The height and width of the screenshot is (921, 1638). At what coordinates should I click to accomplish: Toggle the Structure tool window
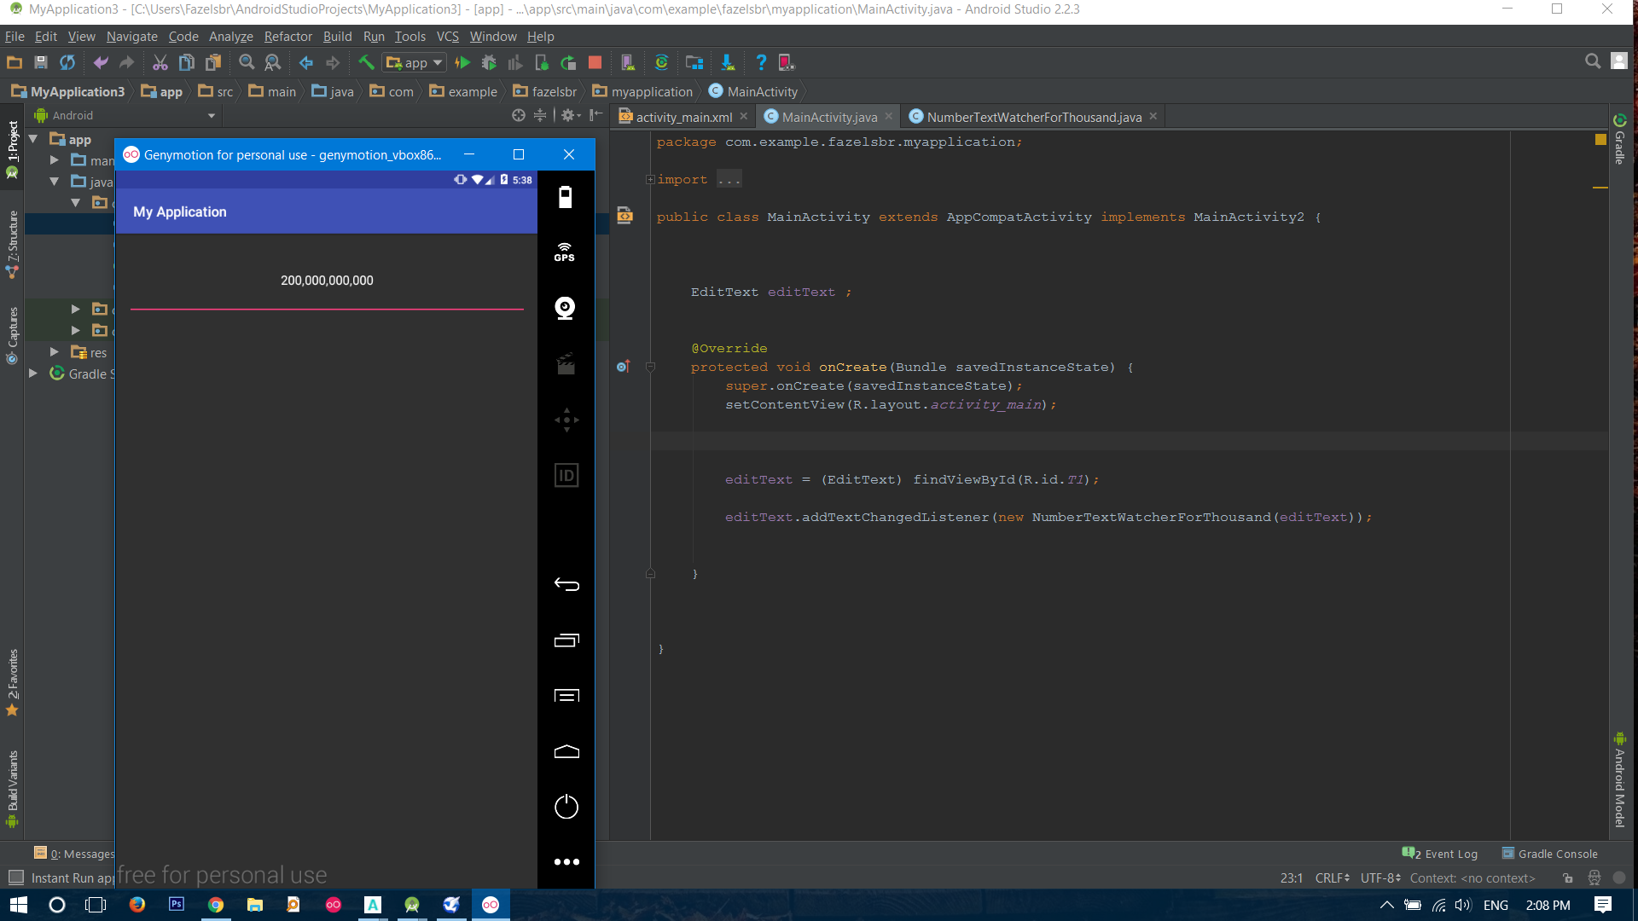pos(12,245)
